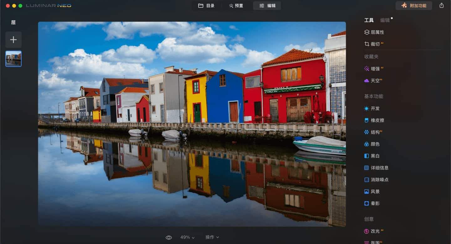Screen dimensions: 451x244
Task: Toggle the before/after eye preview
Action: 169,237
